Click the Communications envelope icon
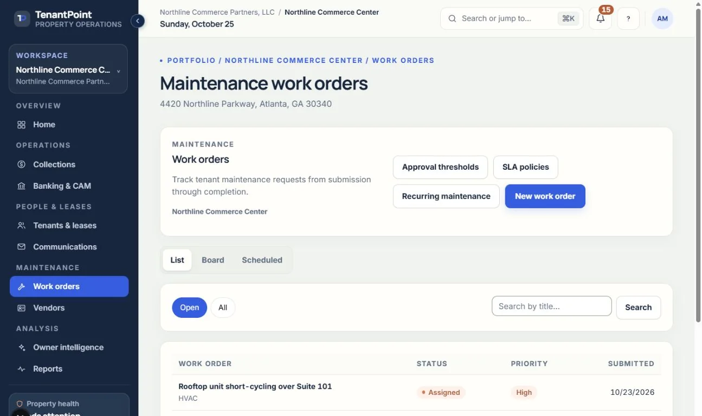The width and height of the screenshot is (702, 416). (22, 247)
